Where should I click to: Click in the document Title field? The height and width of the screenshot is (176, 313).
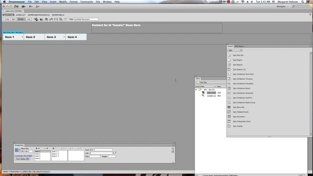86,19
